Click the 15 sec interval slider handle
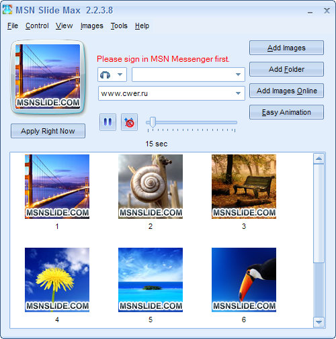 click(153, 122)
